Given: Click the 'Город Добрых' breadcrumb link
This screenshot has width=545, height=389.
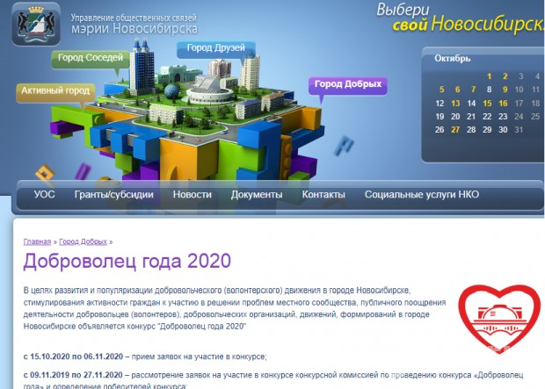Looking at the screenshot, I should click(83, 241).
